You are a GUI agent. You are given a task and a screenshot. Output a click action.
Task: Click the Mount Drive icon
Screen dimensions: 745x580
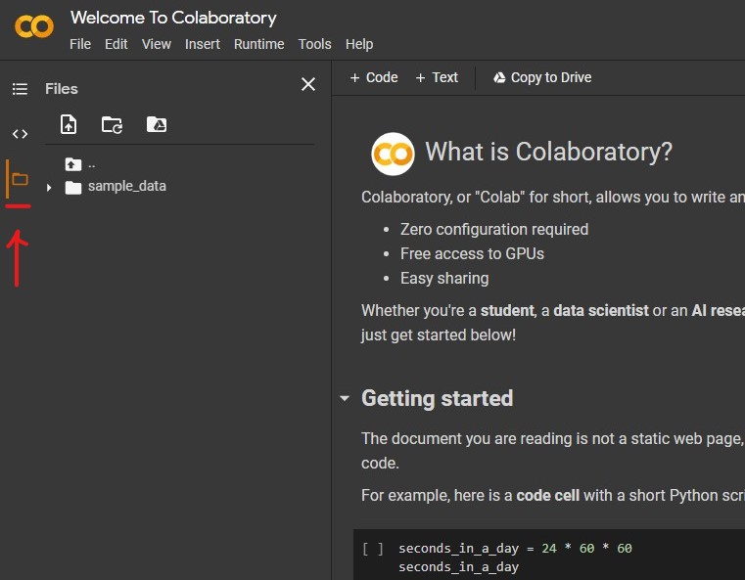(x=157, y=124)
